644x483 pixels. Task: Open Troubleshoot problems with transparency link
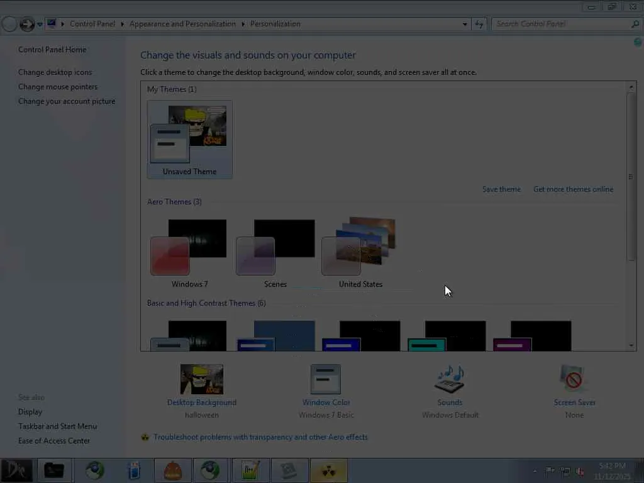click(x=260, y=437)
